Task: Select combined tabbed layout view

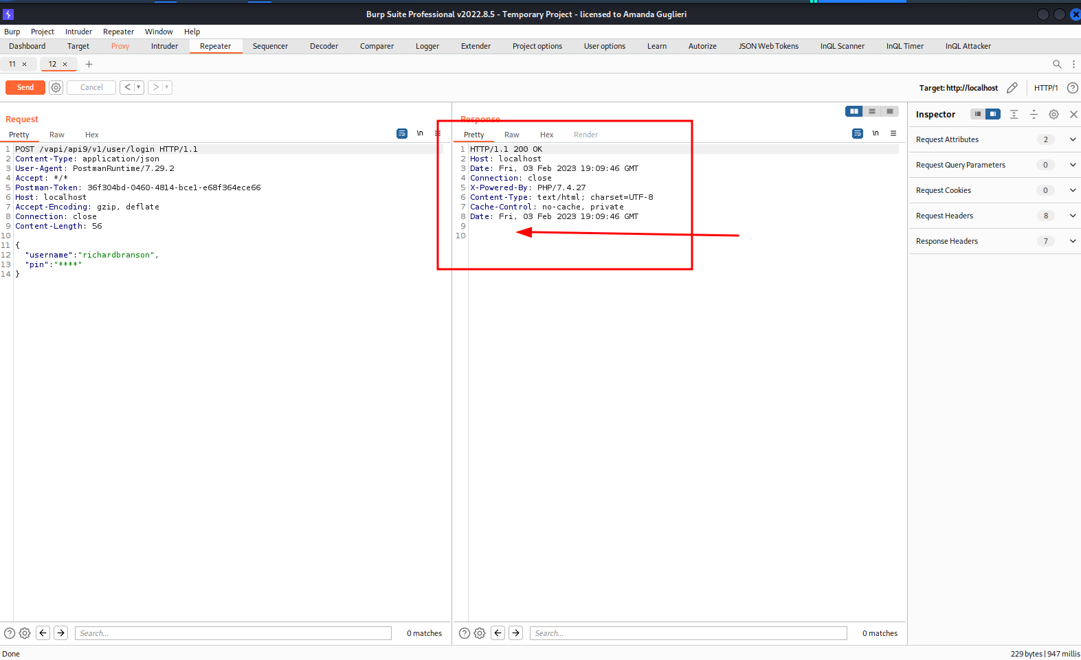Action: point(890,111)
